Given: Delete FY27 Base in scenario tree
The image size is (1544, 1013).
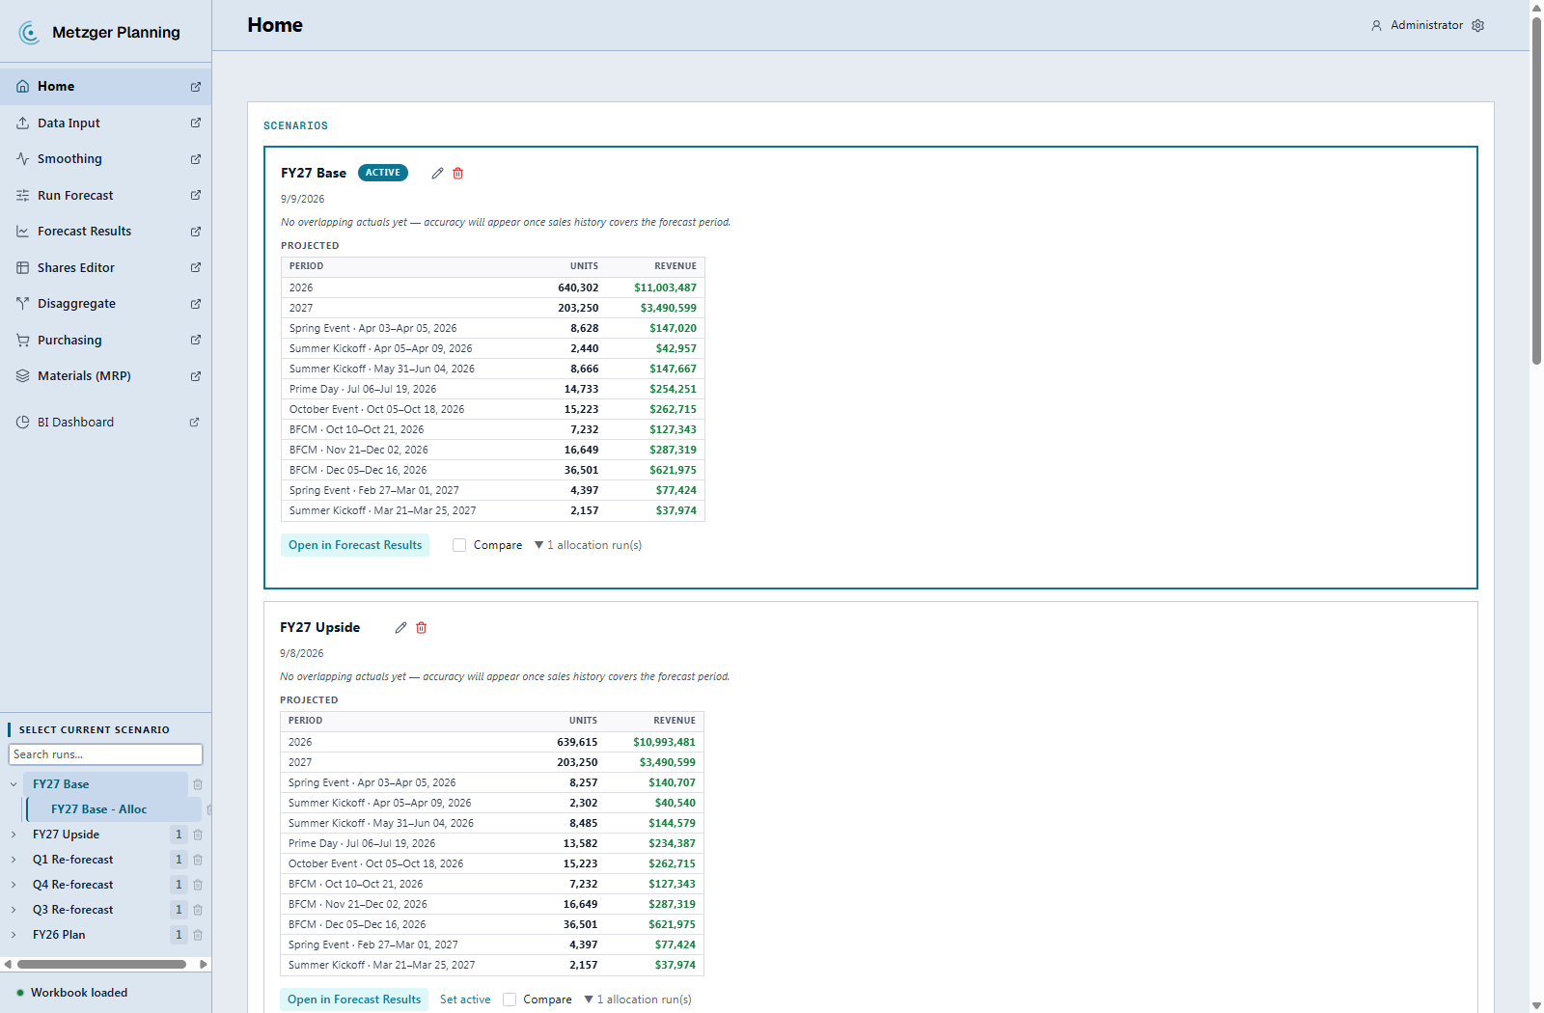Looking at the screenshot, I should point(198,784).
